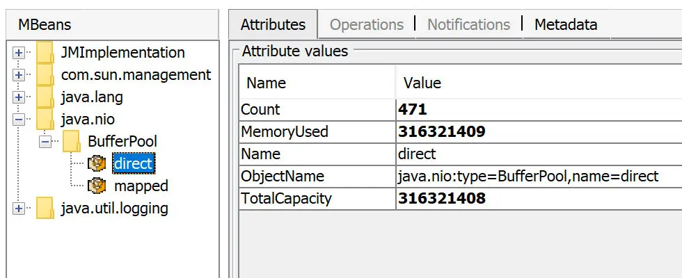Click the Name value direct cell

click(x=539, y=154)
